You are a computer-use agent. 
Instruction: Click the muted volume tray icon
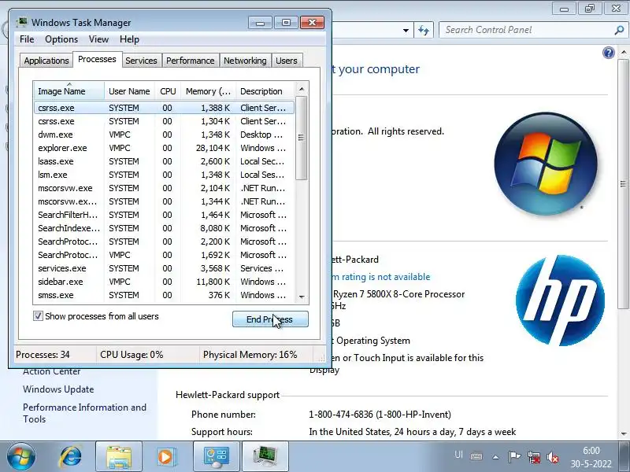[553, 457]
